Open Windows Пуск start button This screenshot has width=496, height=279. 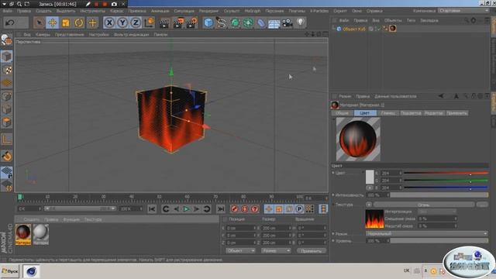[x=10, y=271]
